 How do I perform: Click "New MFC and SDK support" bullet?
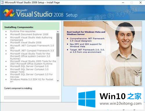86,45
